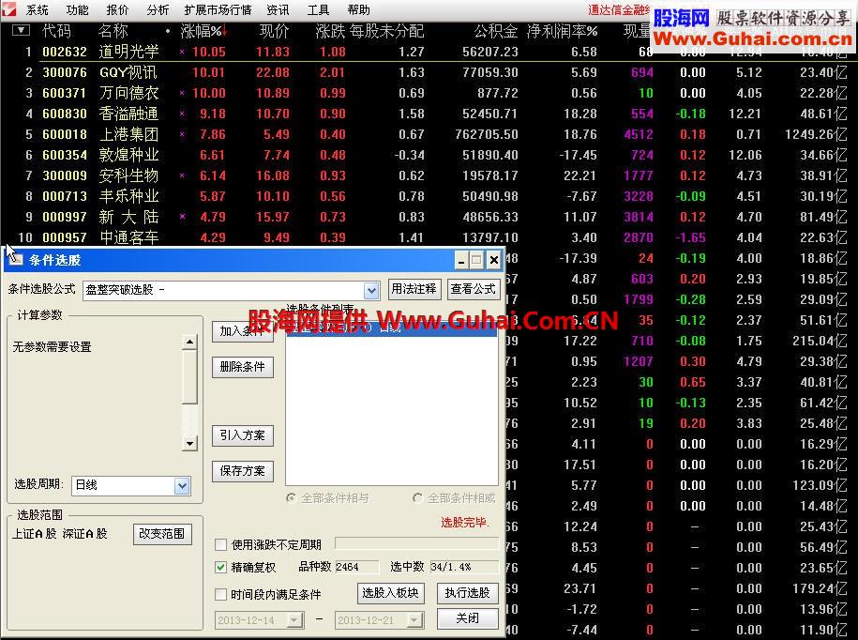The height and width of the screenshot is (640, 858).
Task: Sort by 名称 column header
Action: coord(113,32)
